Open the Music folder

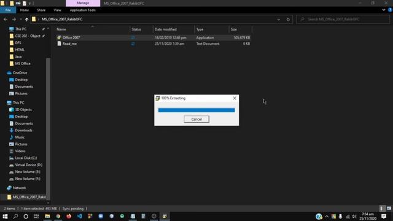tap(20, 138)
